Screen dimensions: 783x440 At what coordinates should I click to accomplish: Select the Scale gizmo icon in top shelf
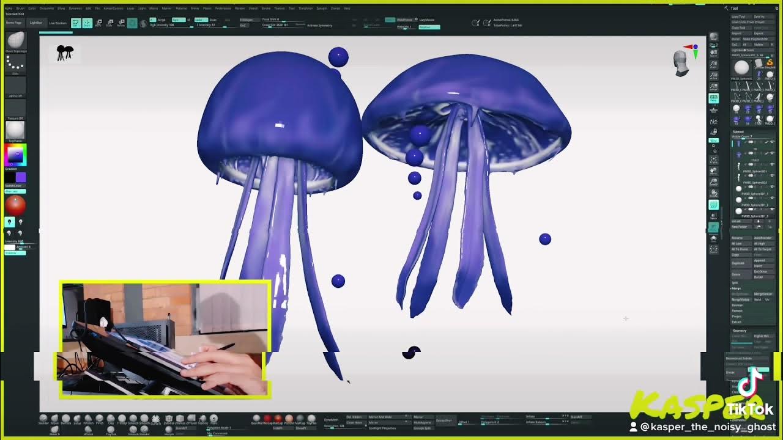click(x=109, y=23)
